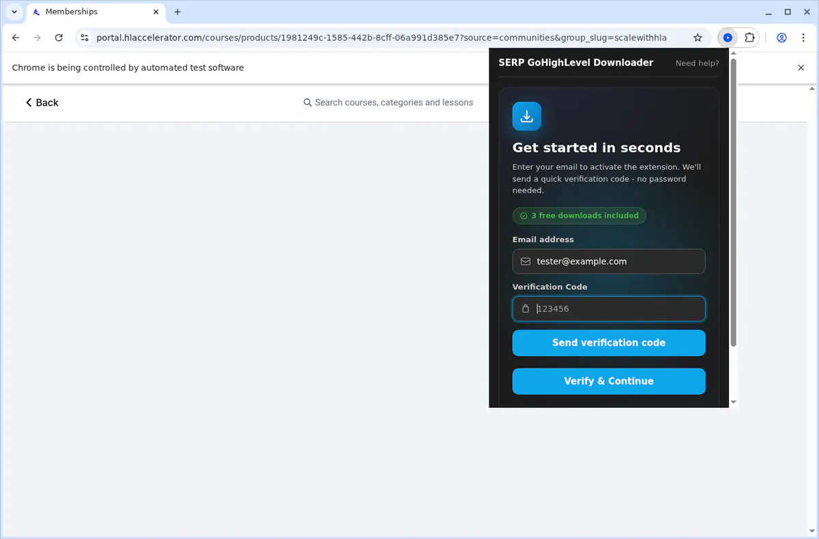Image resolution: width=819 pixels, height=539 pixels.
Task: Open a new tab with the plus button
Action: pos(177,12)
